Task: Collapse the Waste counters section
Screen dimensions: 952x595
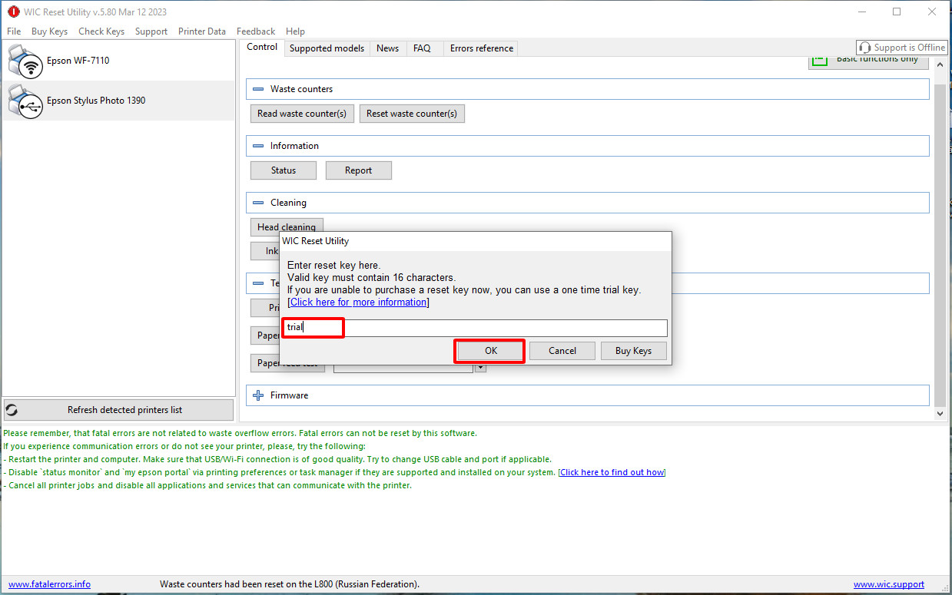Action: click(x=258, y=89)
